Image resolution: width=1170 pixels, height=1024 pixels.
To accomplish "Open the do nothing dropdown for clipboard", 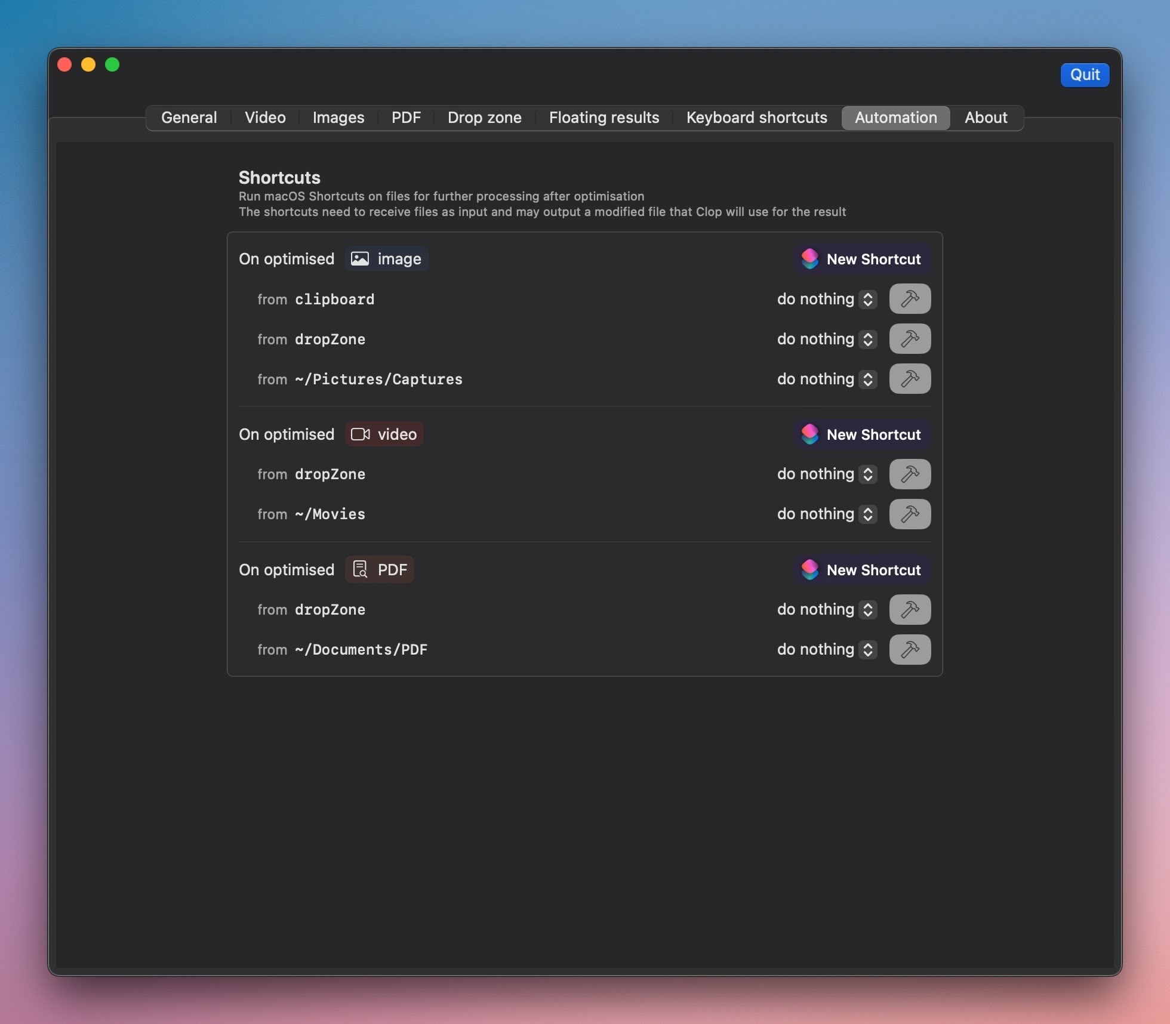I will [x=826, y=299].
